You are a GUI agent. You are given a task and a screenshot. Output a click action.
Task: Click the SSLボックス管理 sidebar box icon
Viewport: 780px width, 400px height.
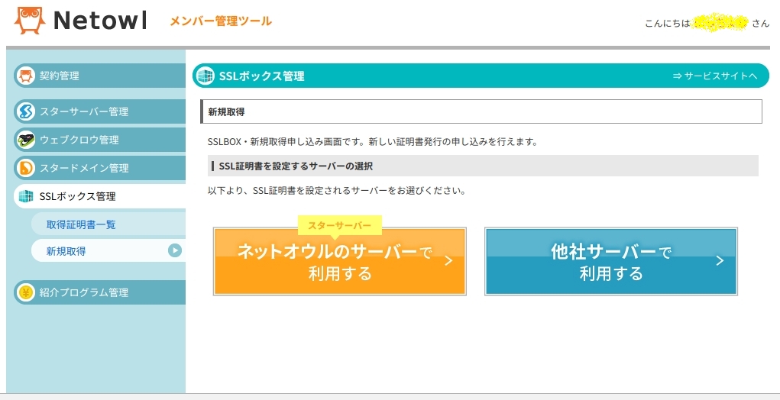coord(25,196)
